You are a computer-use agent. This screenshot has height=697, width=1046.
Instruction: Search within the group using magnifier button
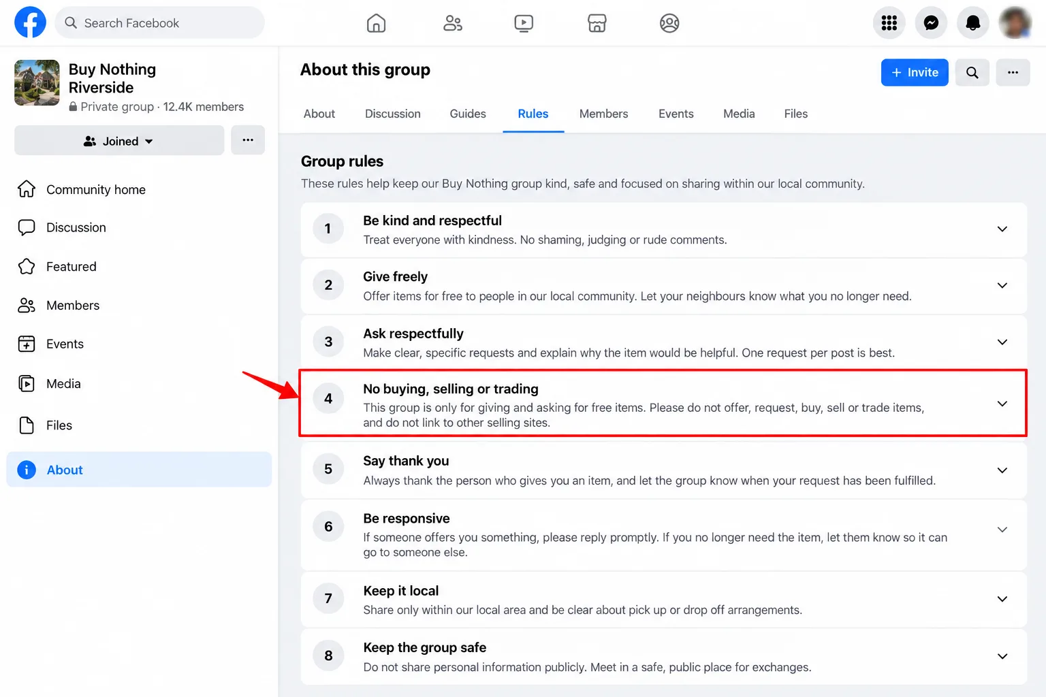click(x=972, y=72)
